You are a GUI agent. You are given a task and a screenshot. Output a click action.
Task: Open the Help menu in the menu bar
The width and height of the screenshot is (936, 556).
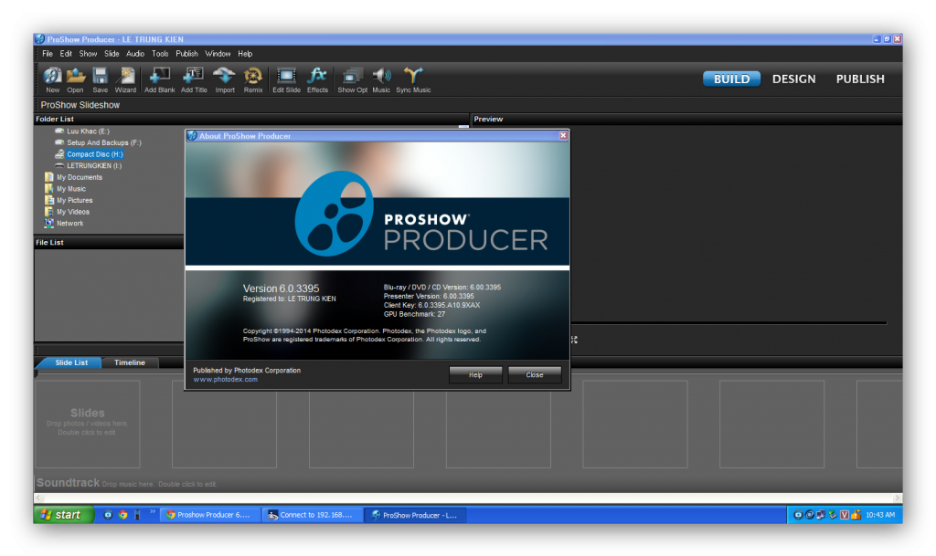click(x=245, y=54)
